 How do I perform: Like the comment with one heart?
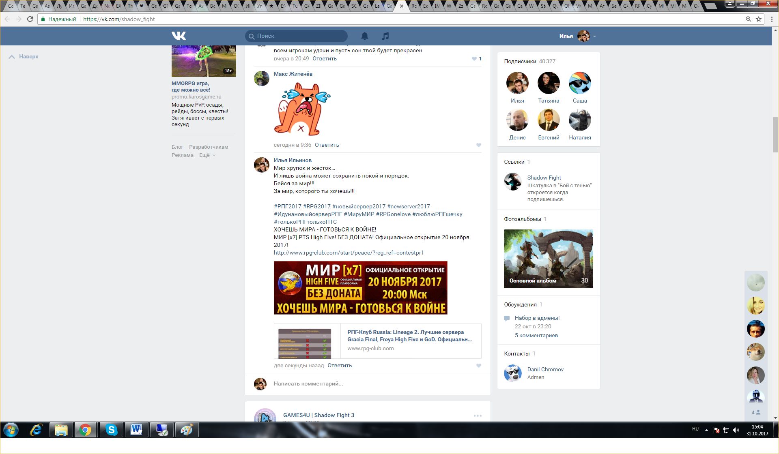pyautogui.click(x=474, y=59)
